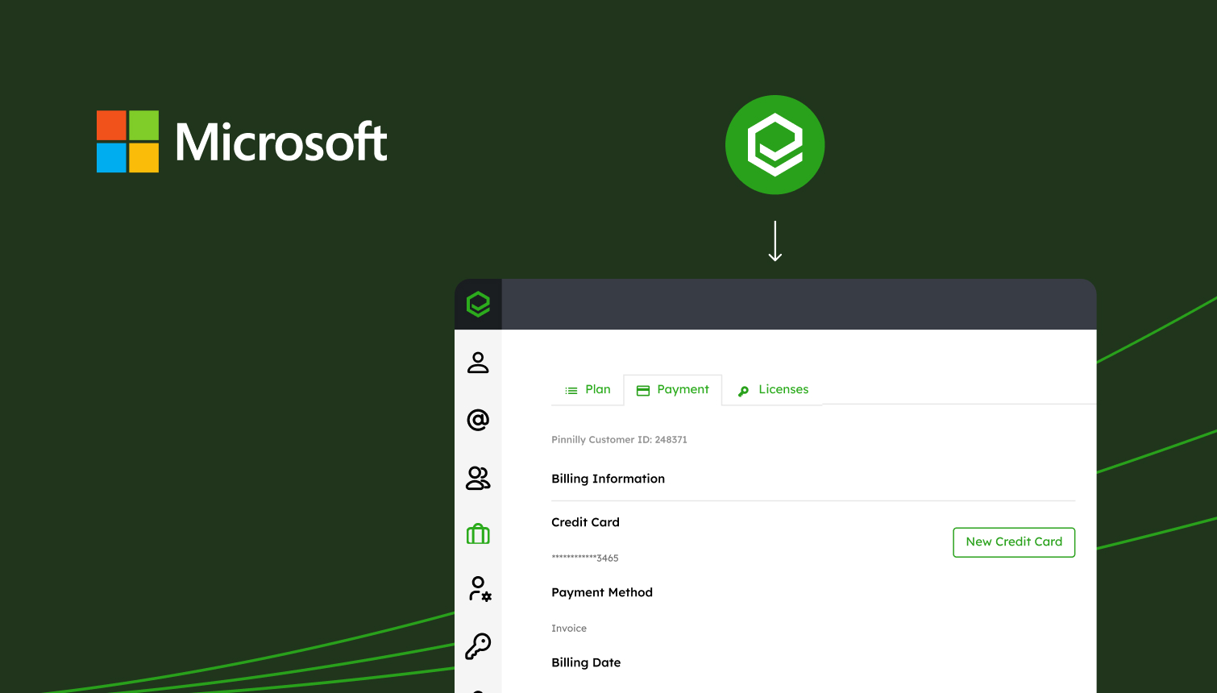Open the email at-sign sidebar icon
The height and width of the screenshot is (693, 1217).
click(478, 420)
